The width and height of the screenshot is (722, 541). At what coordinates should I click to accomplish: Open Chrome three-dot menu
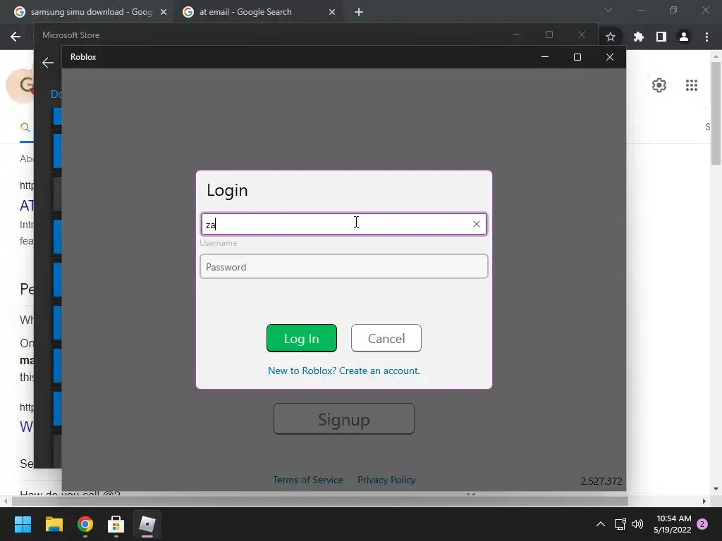point(706,37)
